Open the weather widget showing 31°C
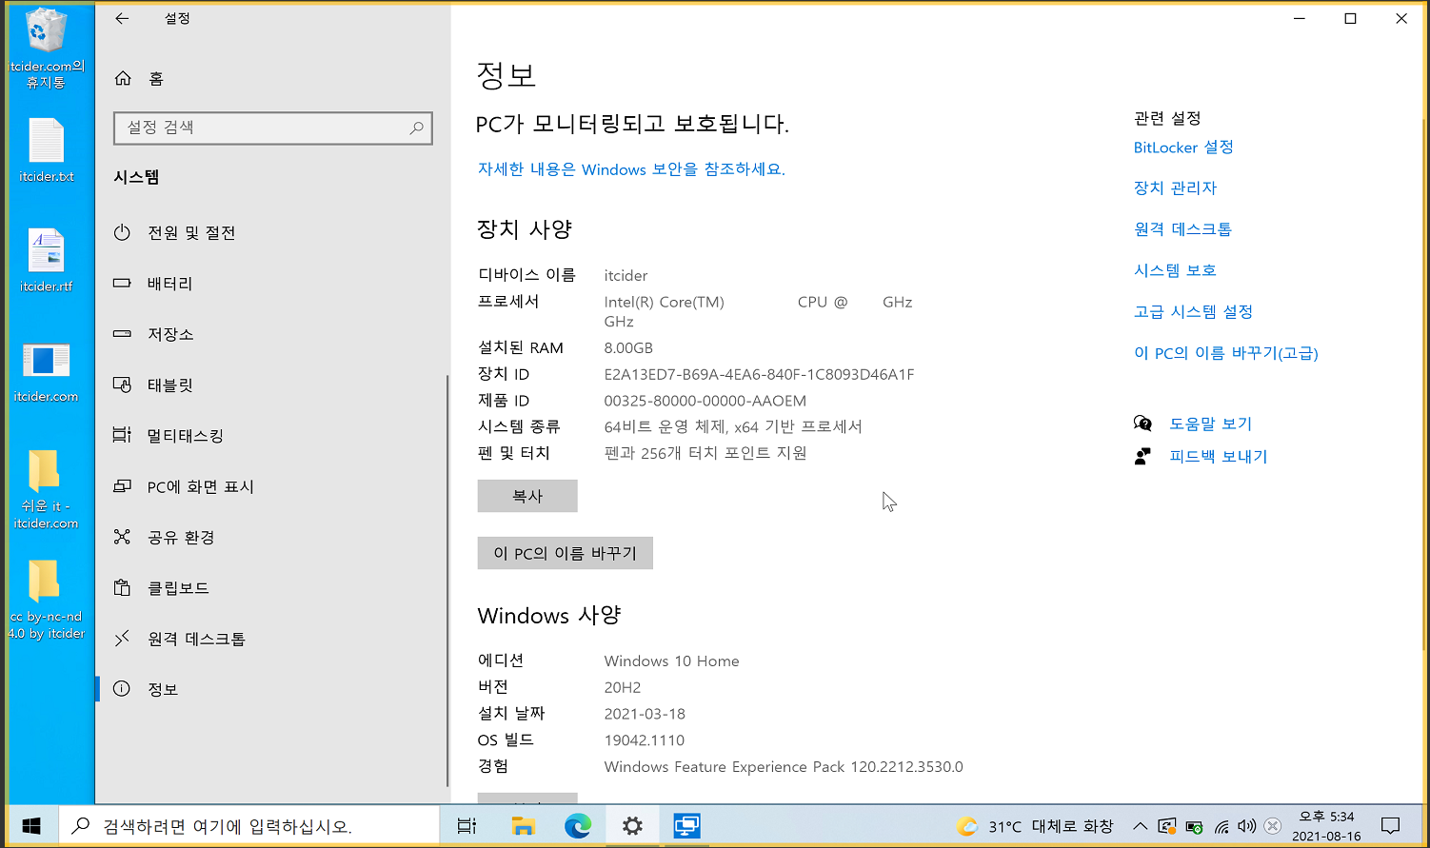1430x848 pixels. (x=1035, y=826)
